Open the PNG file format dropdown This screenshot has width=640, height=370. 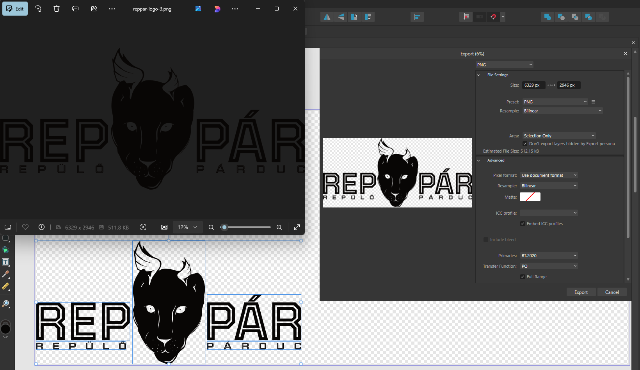[504, 65]
